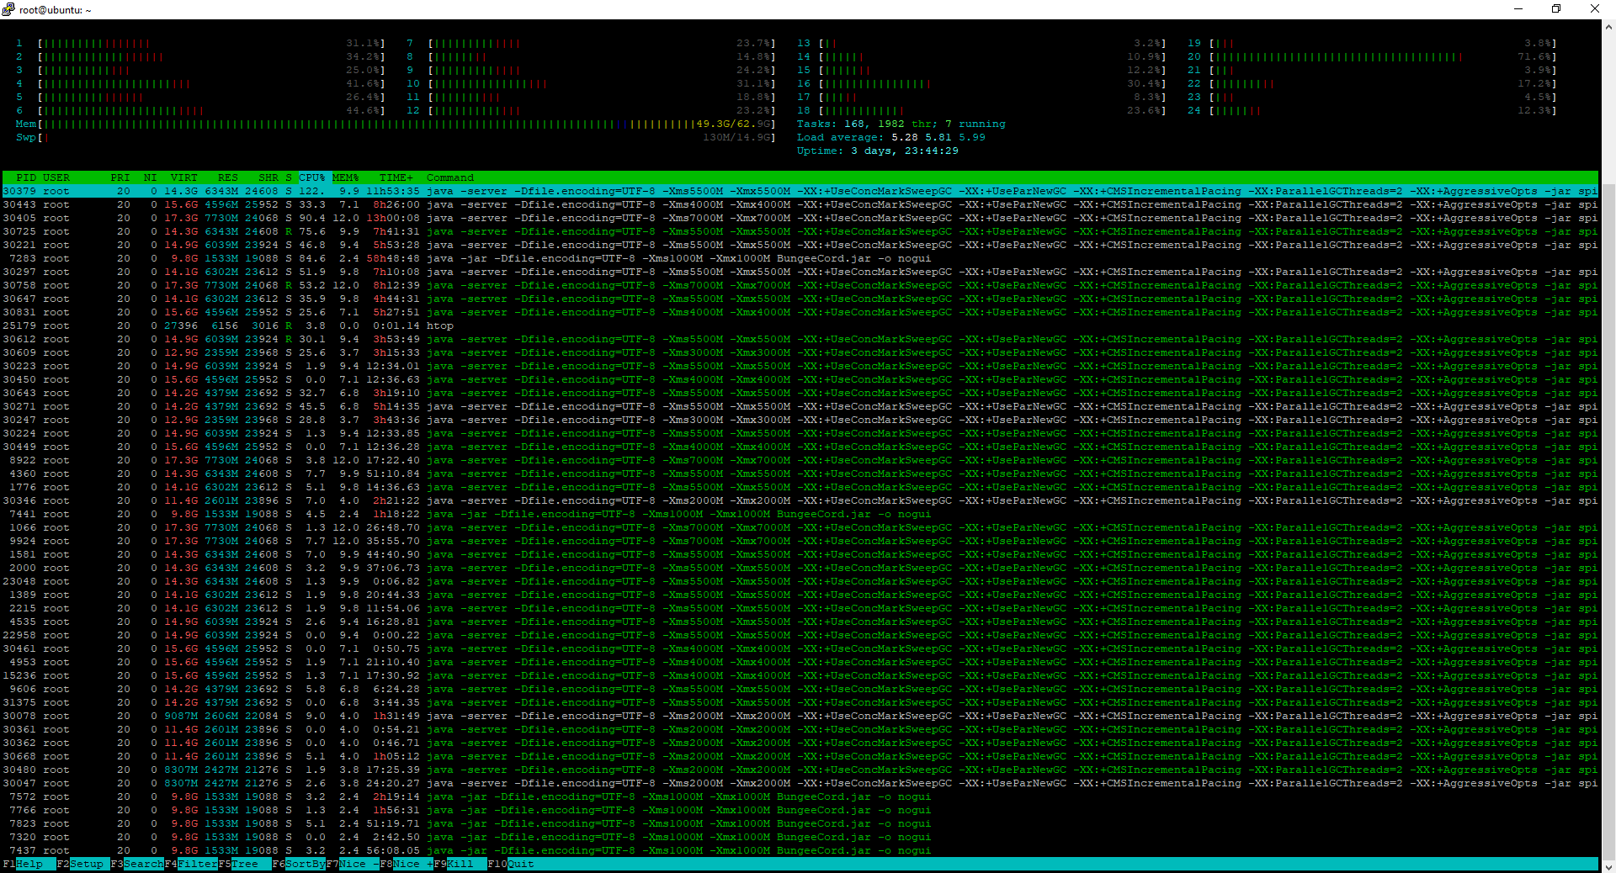This screenshot has width=1616, height=873.
Task: Click the PuTTY icon in the title bar
Action: point(8,9)
